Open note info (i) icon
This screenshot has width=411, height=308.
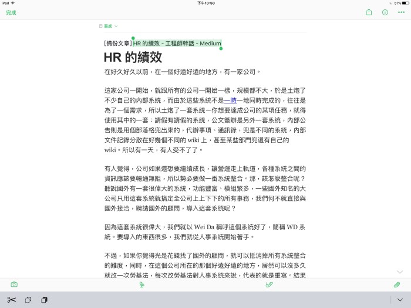click(385, 12)
